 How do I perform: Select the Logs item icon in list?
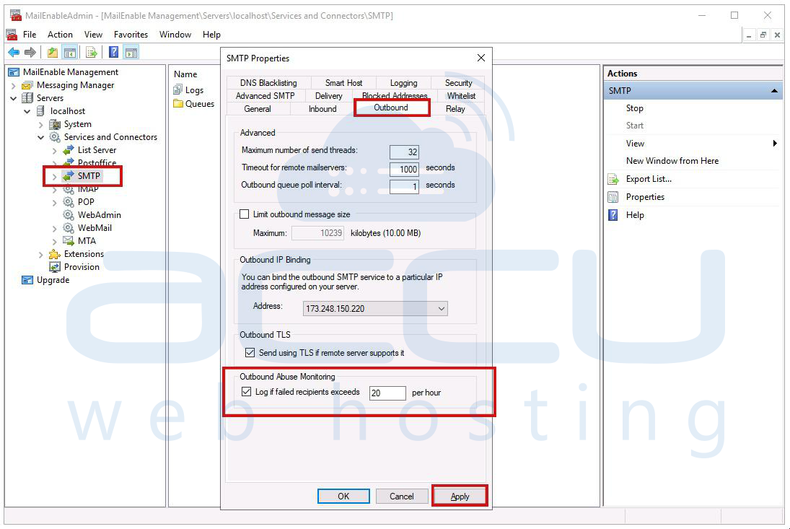click(x=177, y=90)
